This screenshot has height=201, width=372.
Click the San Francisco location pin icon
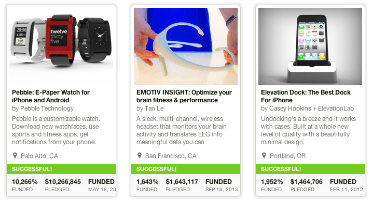(x=140, y=156)
